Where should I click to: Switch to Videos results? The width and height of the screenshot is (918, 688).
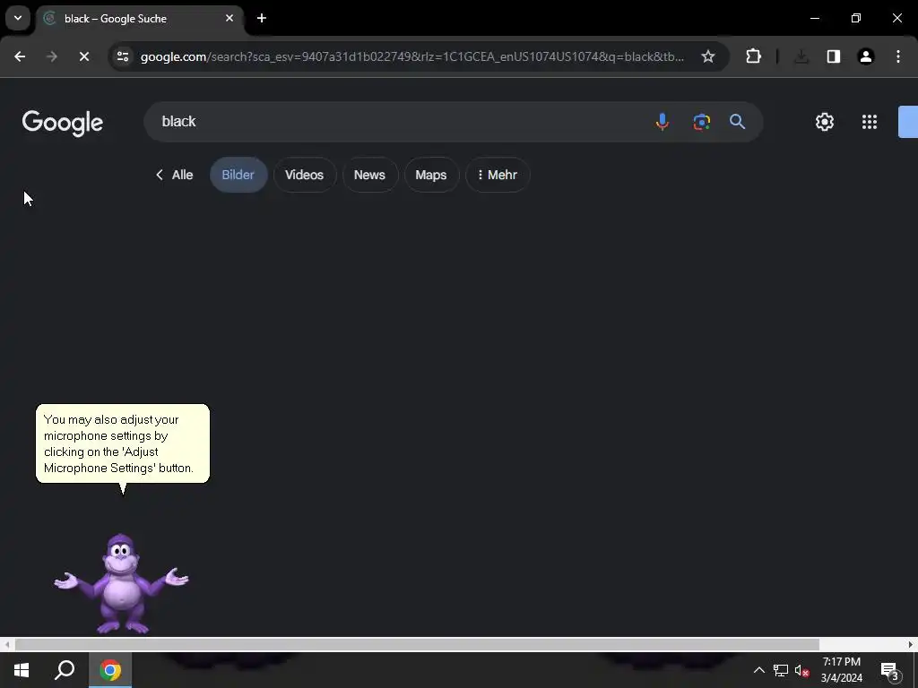click(x=305, y=175)
